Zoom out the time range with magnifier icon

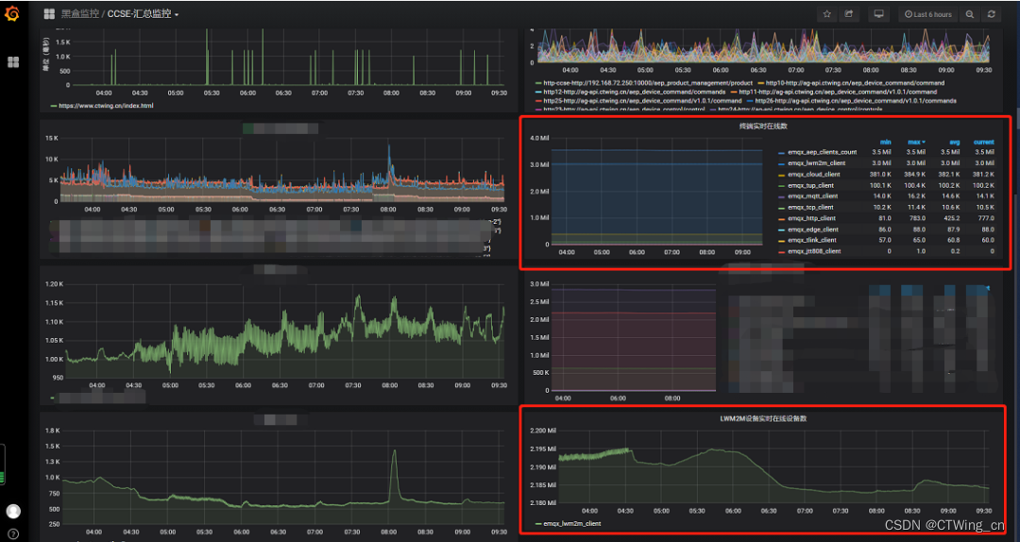(x=969, y=14)
